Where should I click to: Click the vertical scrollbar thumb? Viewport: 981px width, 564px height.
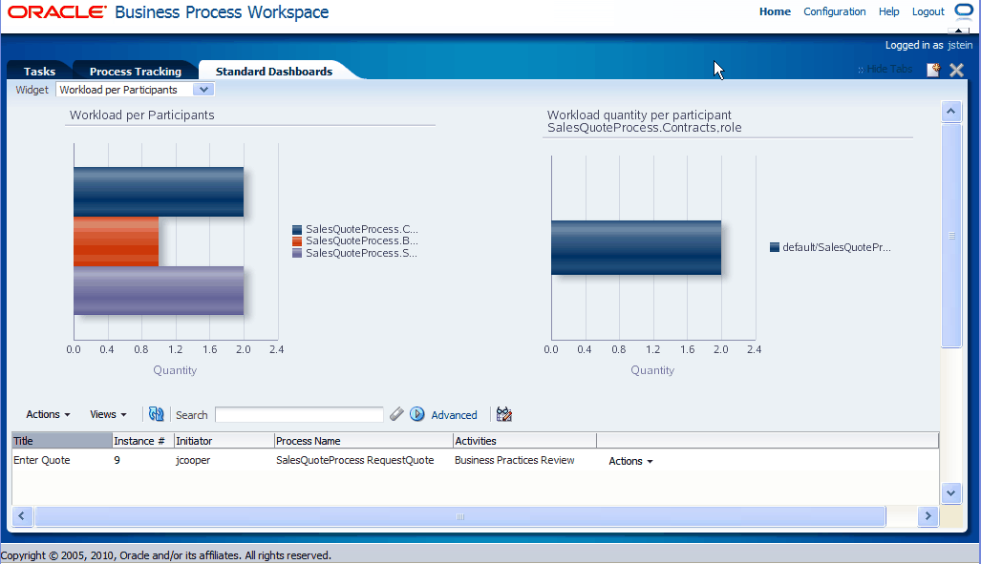951,235
